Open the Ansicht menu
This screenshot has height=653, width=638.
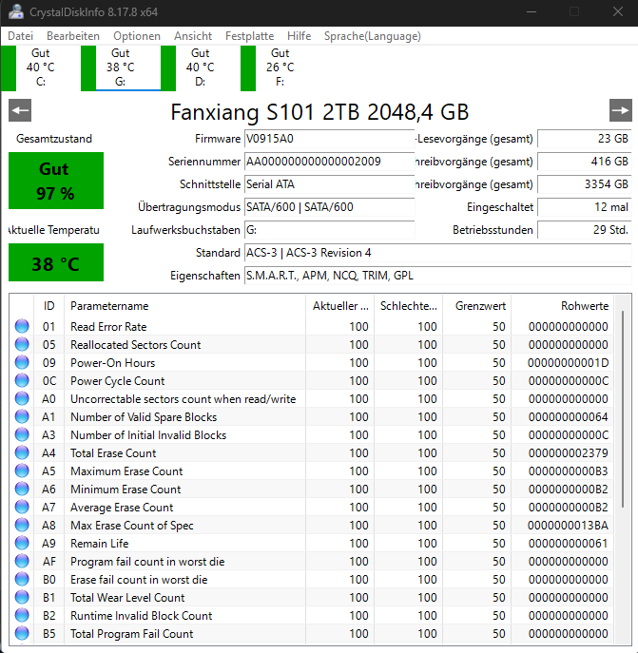193,36
